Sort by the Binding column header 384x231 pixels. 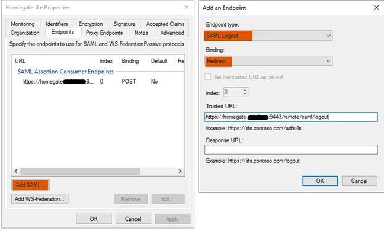pyautogui.click(x=133, y=61)
